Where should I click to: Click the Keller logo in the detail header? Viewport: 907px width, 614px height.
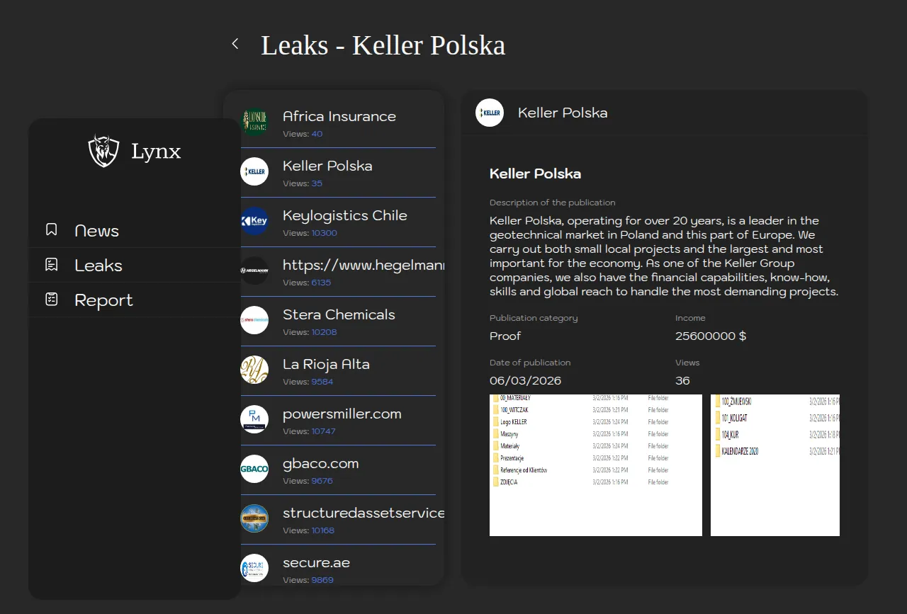coord(490,113)
